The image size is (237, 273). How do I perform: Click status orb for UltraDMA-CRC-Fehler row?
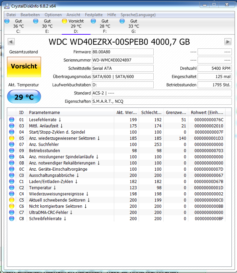[12, 213]
